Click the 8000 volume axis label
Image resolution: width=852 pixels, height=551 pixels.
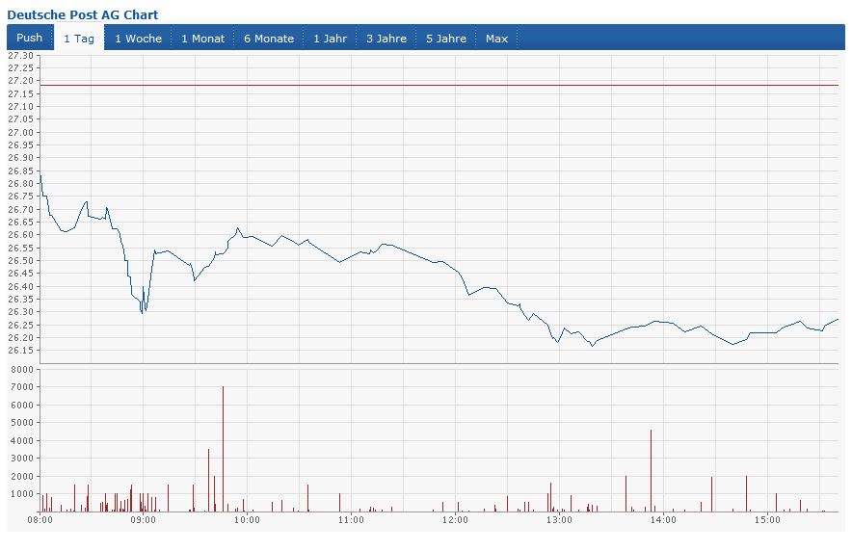[x=22, y=370]
